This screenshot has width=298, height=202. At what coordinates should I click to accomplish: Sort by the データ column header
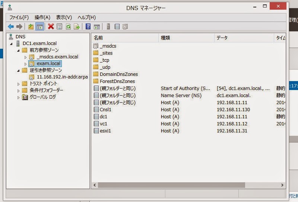click(x=244, y=38)
